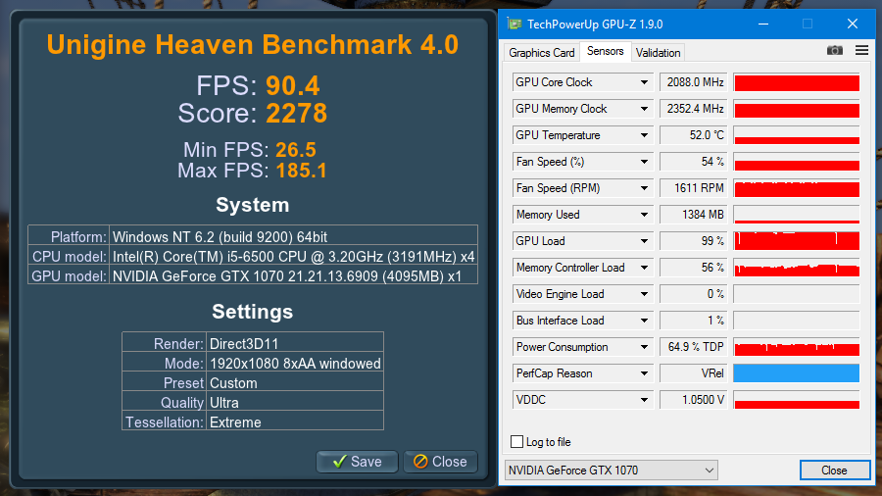Click the Memory Controller Load graph

pyautogui.click(x=797, y=268)
